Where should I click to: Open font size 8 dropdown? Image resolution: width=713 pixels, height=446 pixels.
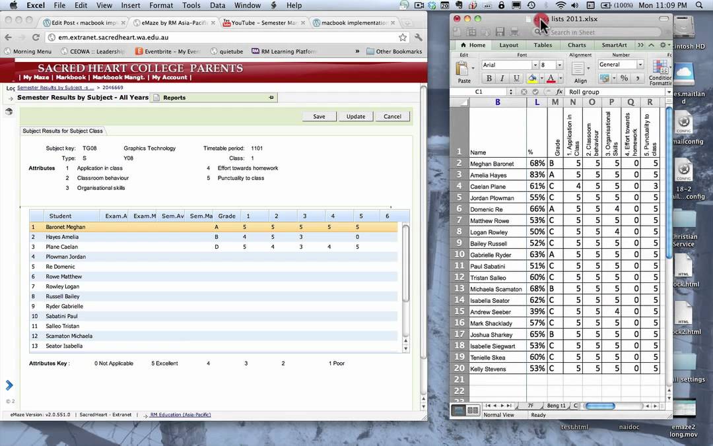click(x=559, y=65)
